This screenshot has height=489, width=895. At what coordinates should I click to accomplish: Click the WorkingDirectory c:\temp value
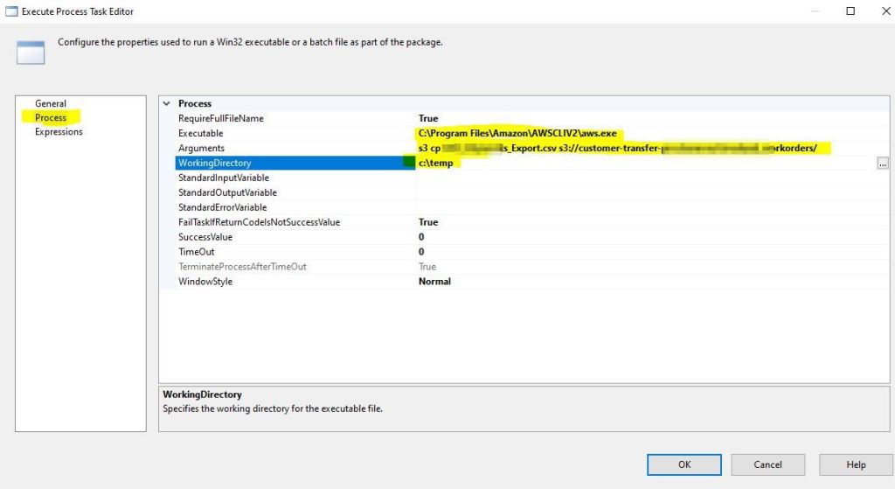pos(438,163)
